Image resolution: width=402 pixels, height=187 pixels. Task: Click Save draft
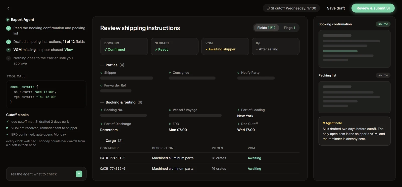[x=336, y=8]
